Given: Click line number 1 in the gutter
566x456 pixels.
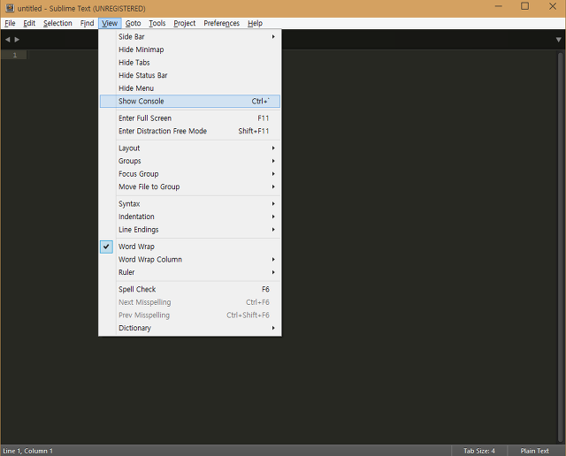Looking at the screenshot, I should pos(15,55).
